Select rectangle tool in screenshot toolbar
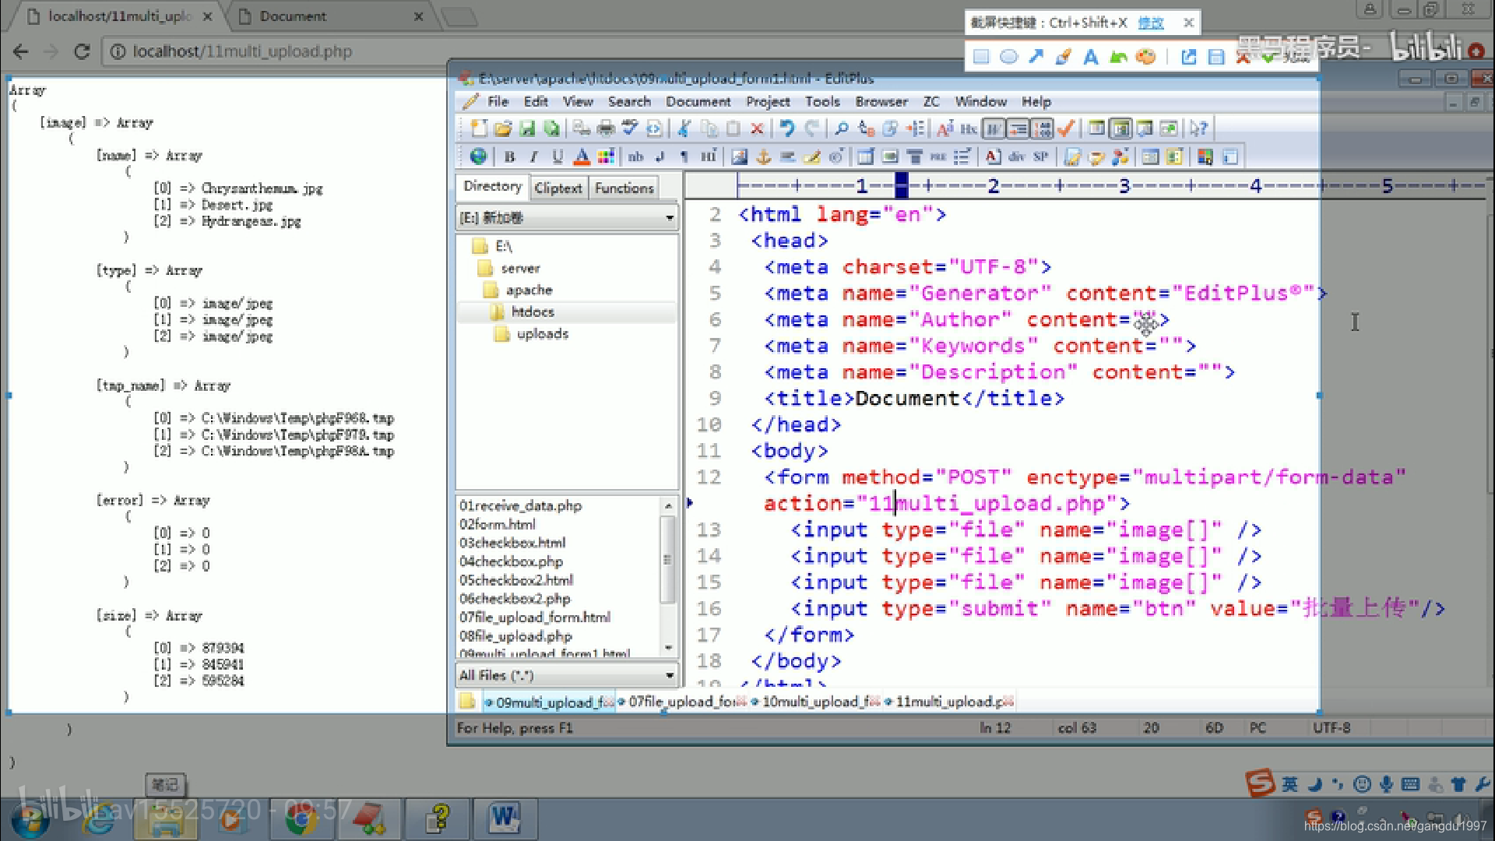1495x841 pixels. tap(981, 57)
